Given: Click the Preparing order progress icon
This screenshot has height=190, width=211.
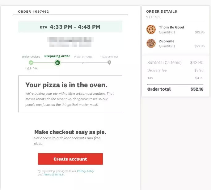Looking at the screenshot, I should 57,63.
